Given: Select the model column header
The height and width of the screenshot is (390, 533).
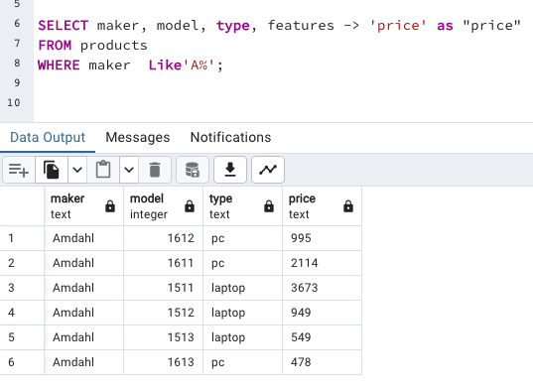Looking at the screenshot, I should (x=163, y=206).
